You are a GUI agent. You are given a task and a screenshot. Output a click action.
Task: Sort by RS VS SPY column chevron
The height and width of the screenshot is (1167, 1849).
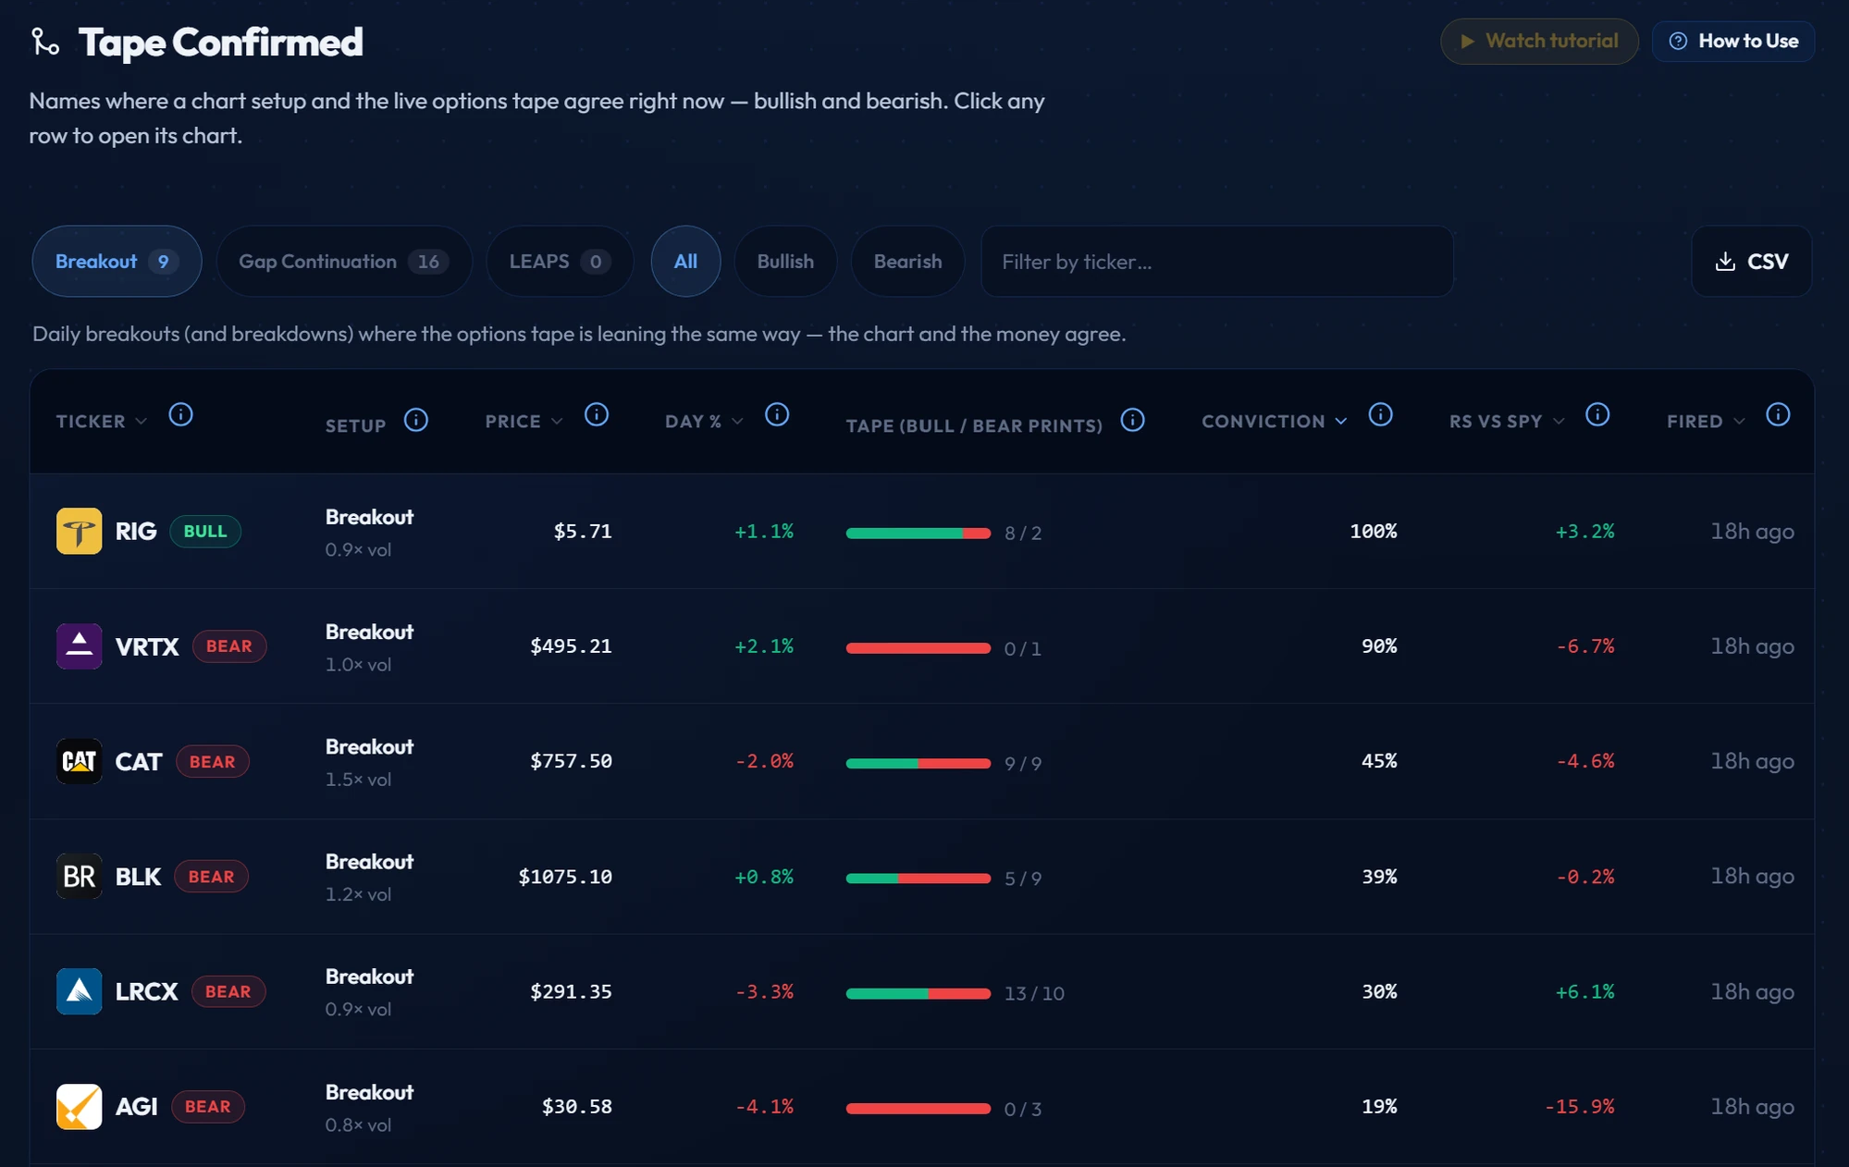1559,422
